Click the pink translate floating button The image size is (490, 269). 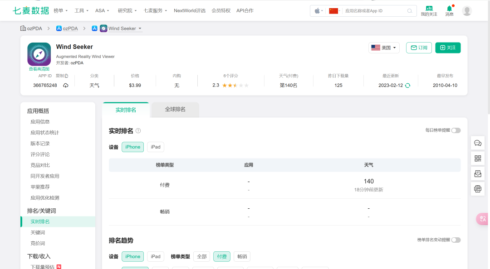[482, 219]
